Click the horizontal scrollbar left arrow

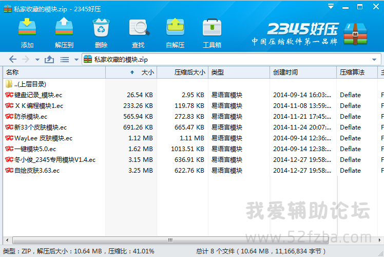pyautogui.click(x=7, y=240)
